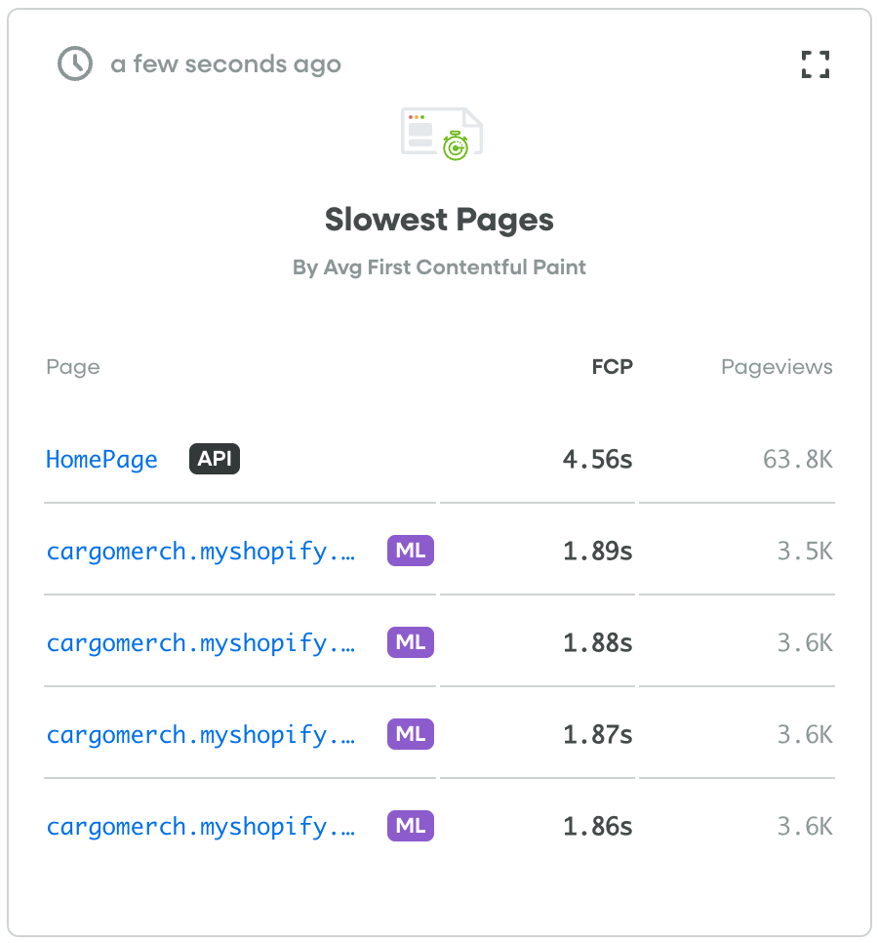Click the 'a few seconds ago' timestamp
Viewport: 878px width, 943px height.
tap(226, 64)
